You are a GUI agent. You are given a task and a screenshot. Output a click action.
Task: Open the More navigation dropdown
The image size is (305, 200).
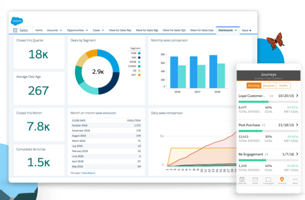[246, 31]
